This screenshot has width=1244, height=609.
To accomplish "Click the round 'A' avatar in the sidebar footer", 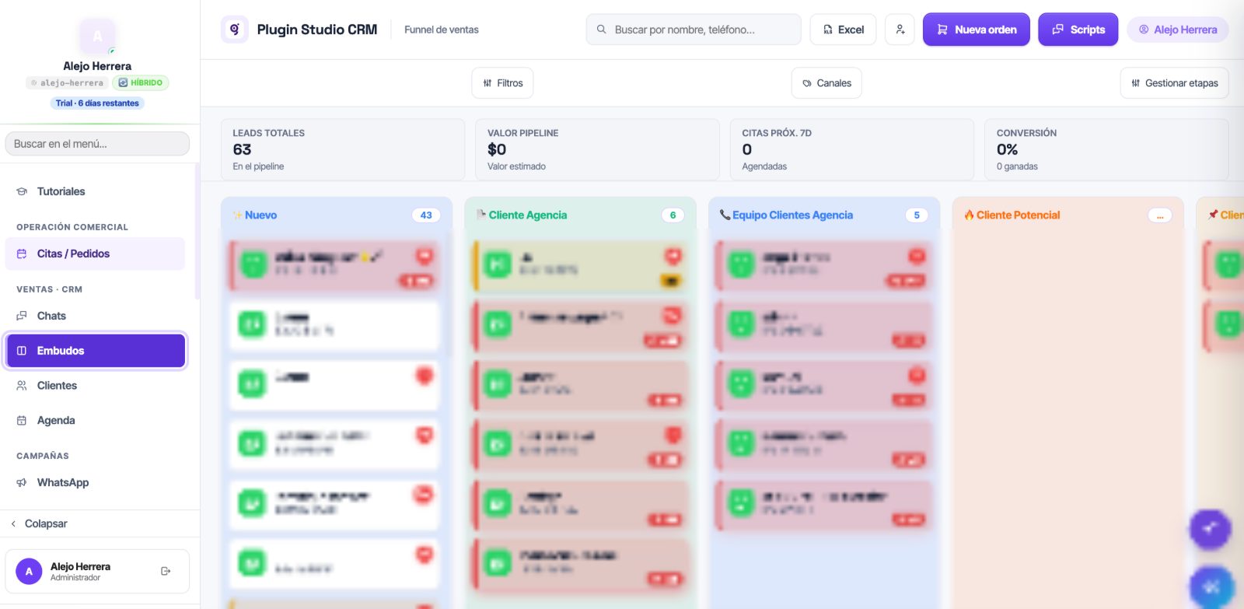I will coord(29,571).
